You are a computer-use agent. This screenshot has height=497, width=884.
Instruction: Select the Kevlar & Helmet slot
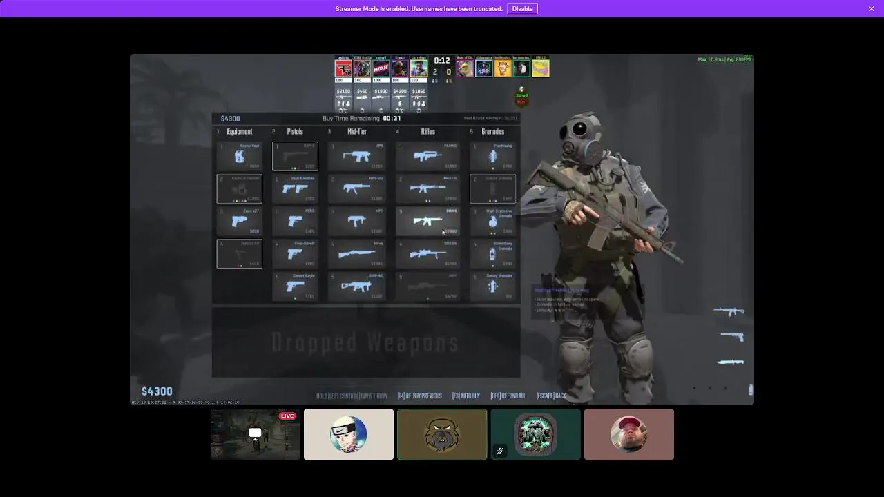pos(239,188)
